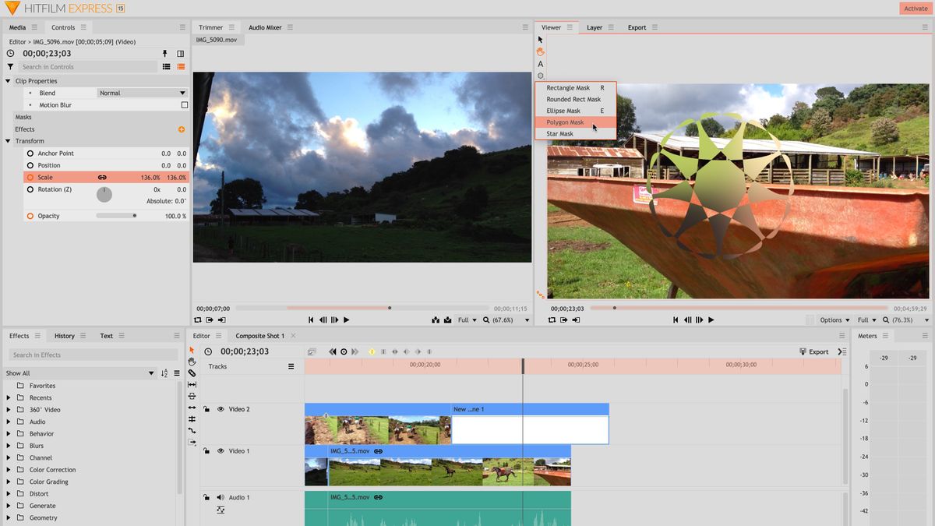Open the Show All filter dropdown in Effects
Image resolution: width=935 pixels, height=526 pixels.
click(x=78, y=372)
